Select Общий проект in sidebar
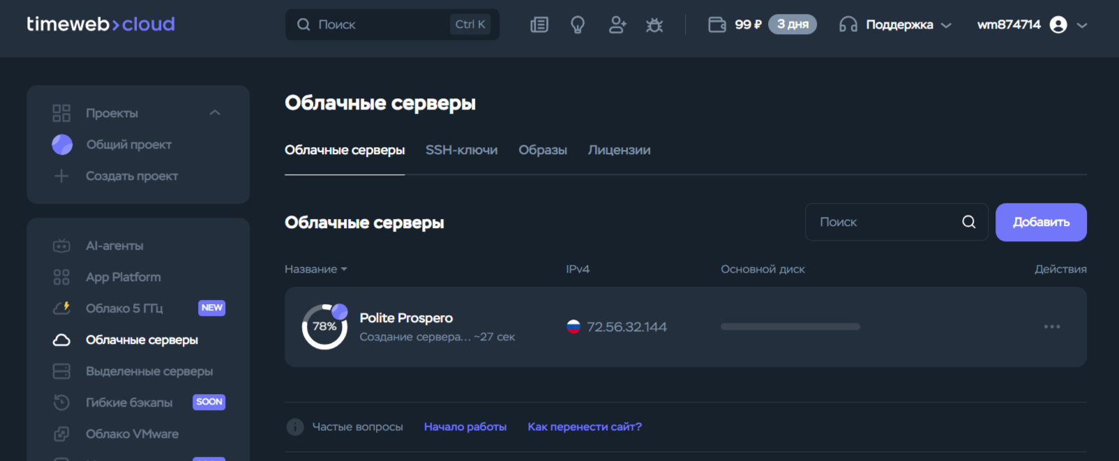Image resolution: width=1119 pixels, height=461 pixels. click(x=129, y=144)
